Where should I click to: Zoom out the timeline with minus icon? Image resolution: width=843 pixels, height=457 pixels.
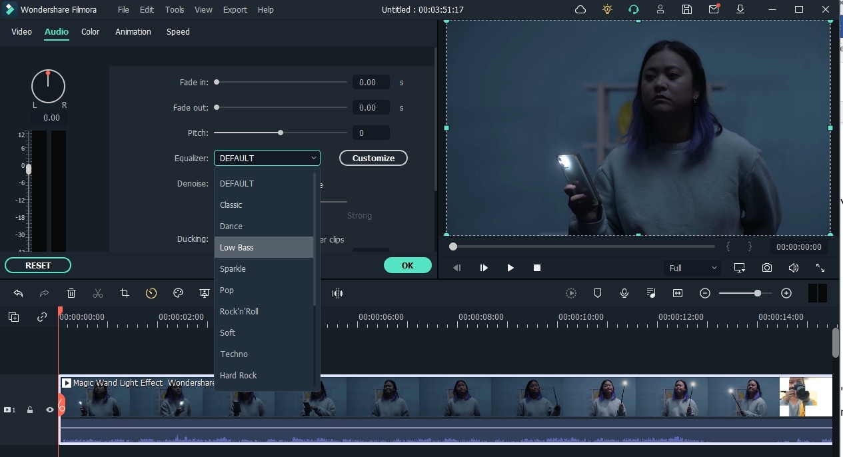point(705,293)
